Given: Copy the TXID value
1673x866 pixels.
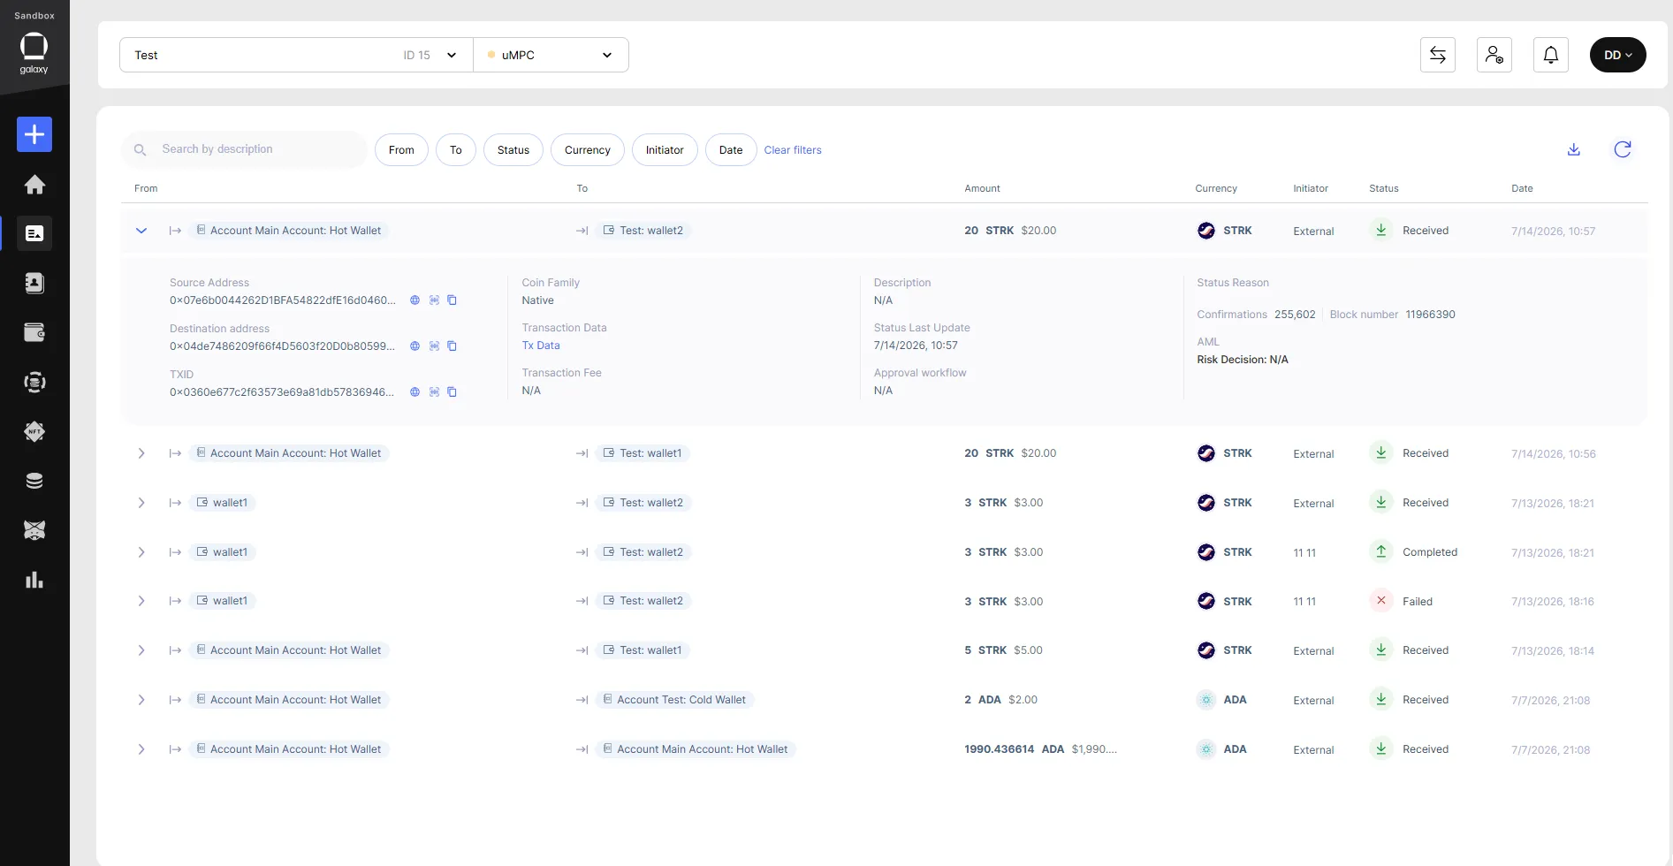Looking at the screenshot, I should click(x=452, y=391).
